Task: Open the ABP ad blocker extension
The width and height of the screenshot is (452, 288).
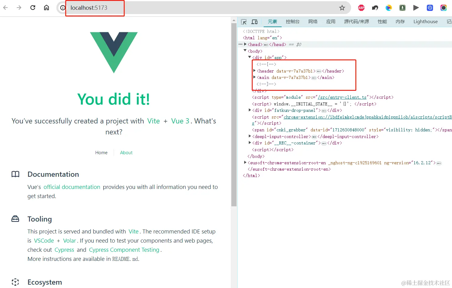Action: tap(361, 8)
